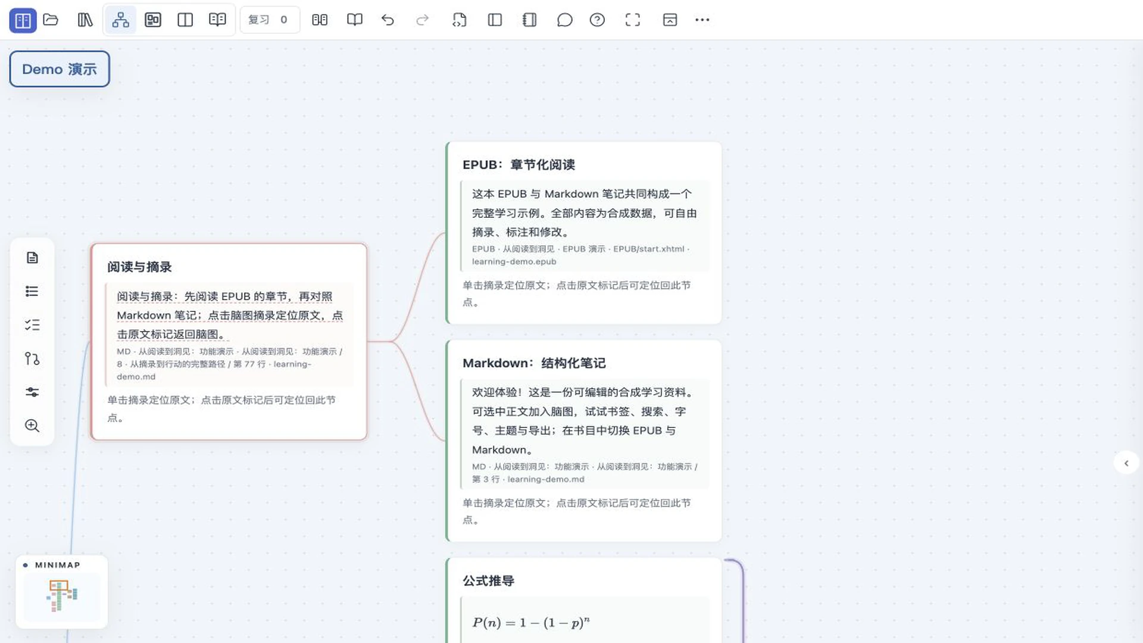Click the document icon in left tool panel
1143x643 pixels.
click(32, 258)
